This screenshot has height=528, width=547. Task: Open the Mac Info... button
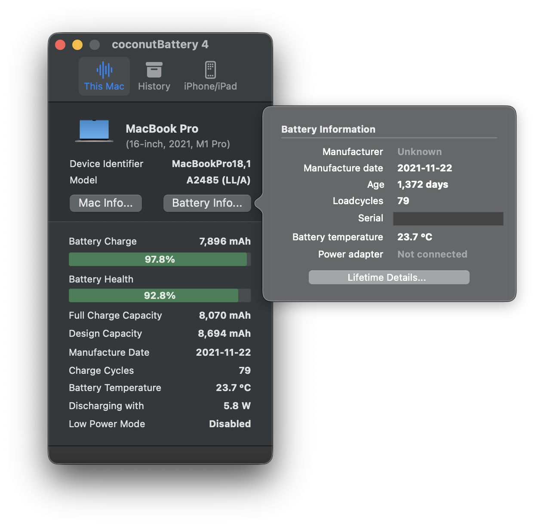click(106, 203)
